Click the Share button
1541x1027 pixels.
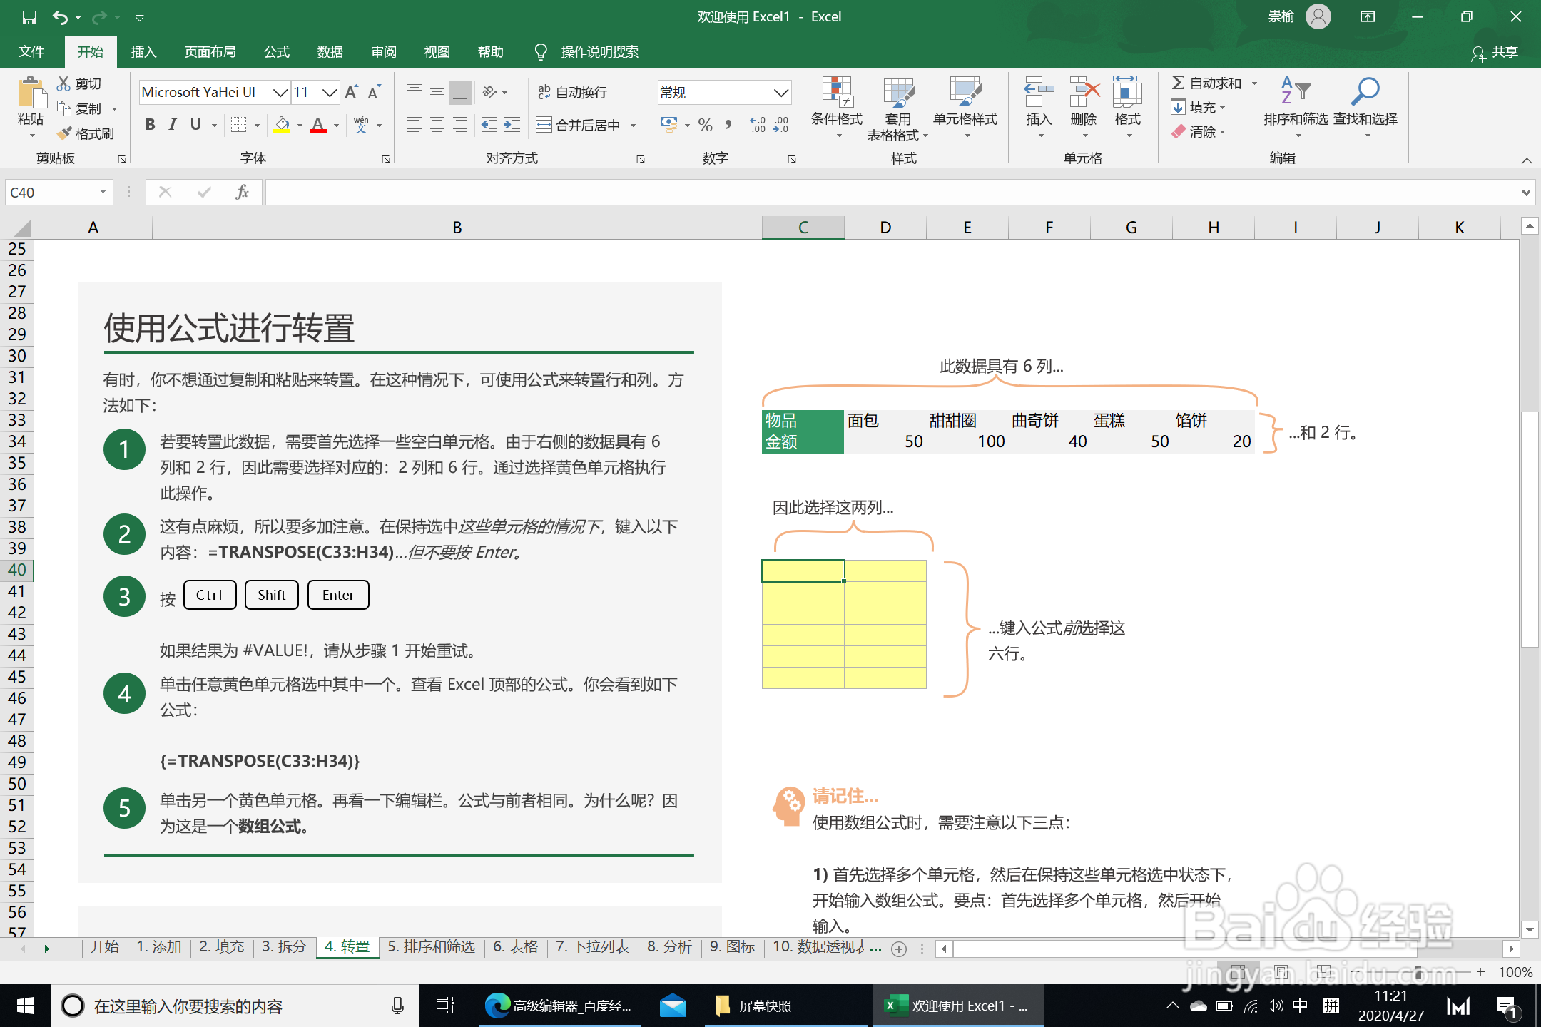coord(1495,52)
